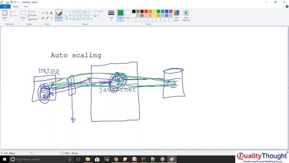289x163 pixels.
Task: Click the Windows Start button
Action: 5,159
